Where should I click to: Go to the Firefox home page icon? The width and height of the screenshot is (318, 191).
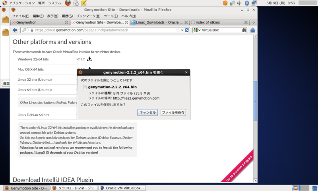pos(252,30)
